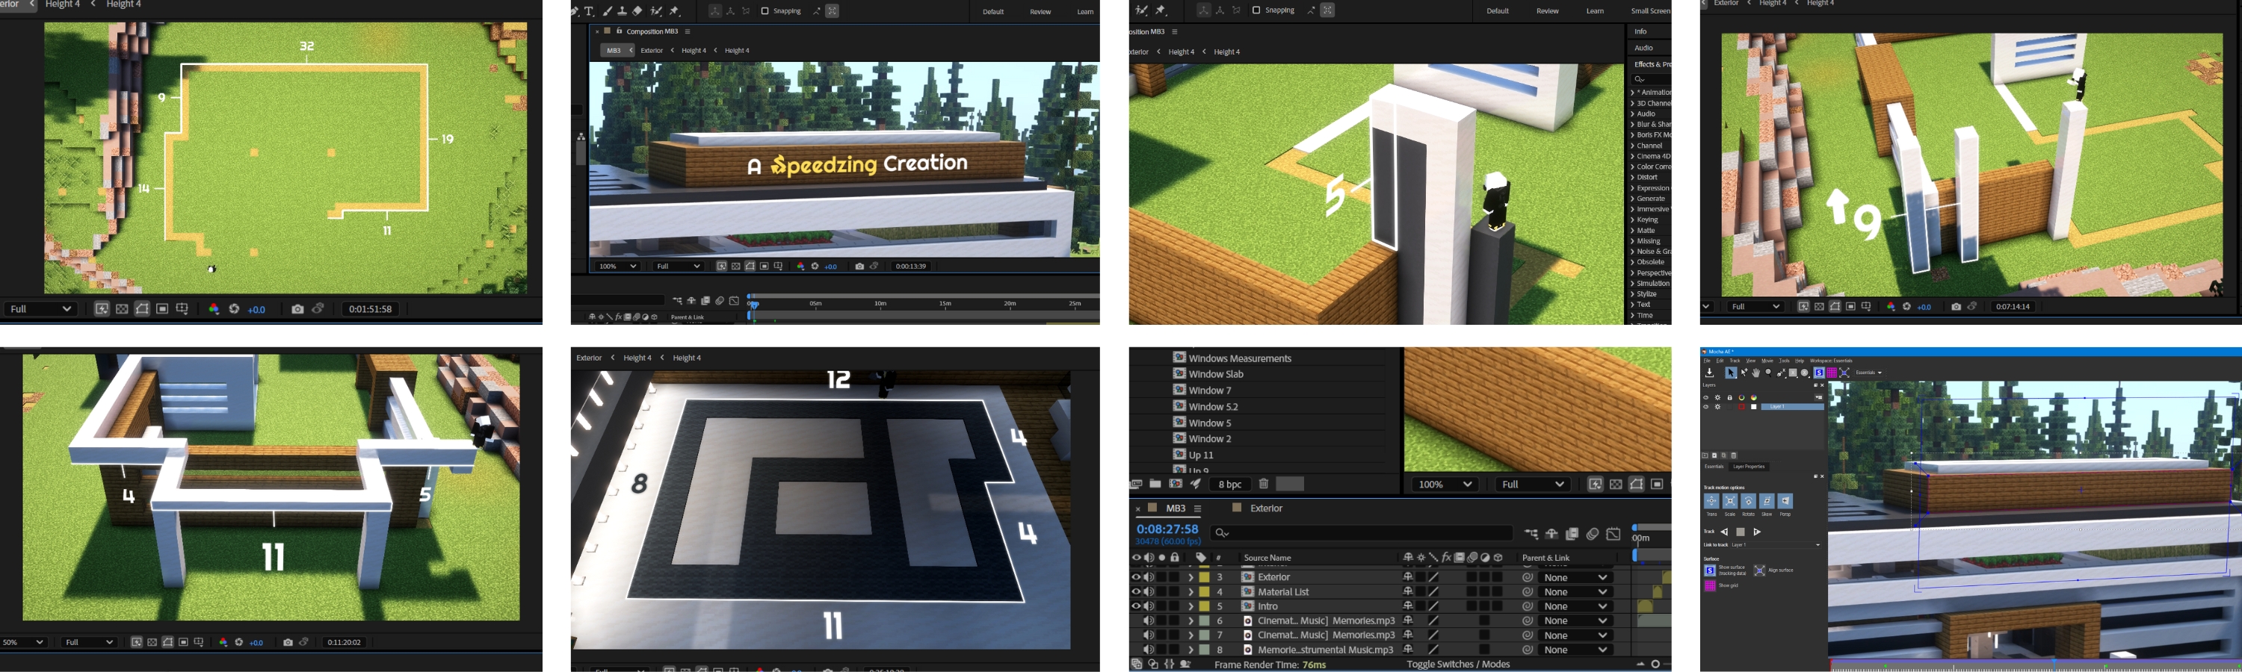Open Mocha AE File menu
The image size is (2242, 672).
tap(1707, 361)
